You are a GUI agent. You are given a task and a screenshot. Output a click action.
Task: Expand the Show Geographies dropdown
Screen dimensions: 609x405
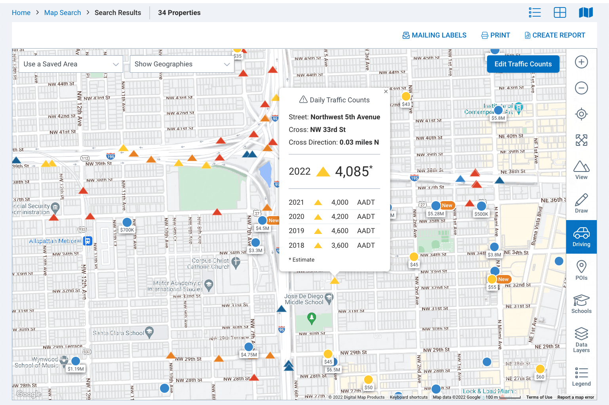click(182, 64)
